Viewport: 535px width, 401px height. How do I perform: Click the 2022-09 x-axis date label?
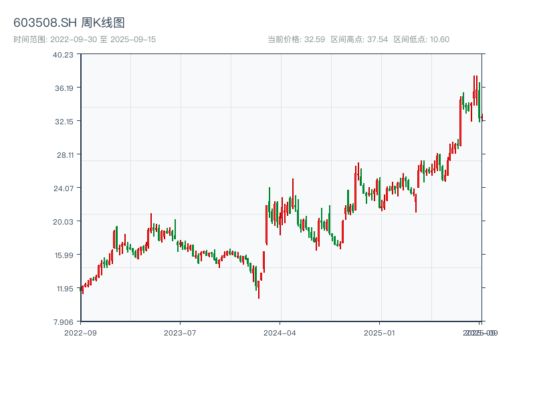80,332
